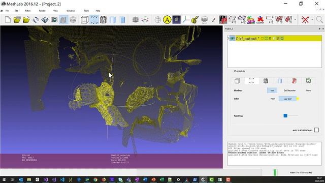Open dropdown arrow beside delete icon
Image resolution: width=325 pixels, height=183 pixels.
pyautogui.click(x=312, y=20)
